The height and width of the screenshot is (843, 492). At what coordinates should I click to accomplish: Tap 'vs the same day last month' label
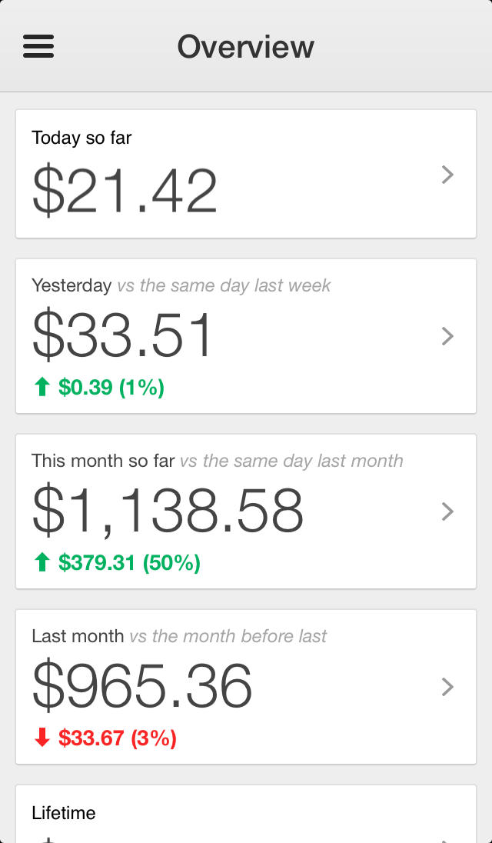click(291, 461)
